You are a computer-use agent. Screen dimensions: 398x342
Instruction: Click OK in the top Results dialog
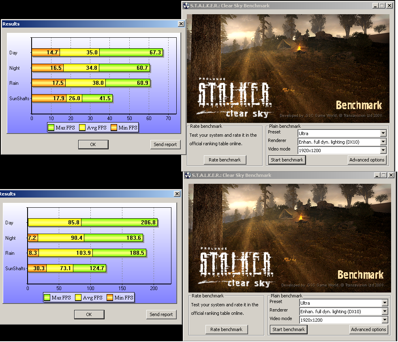(93, 144)
